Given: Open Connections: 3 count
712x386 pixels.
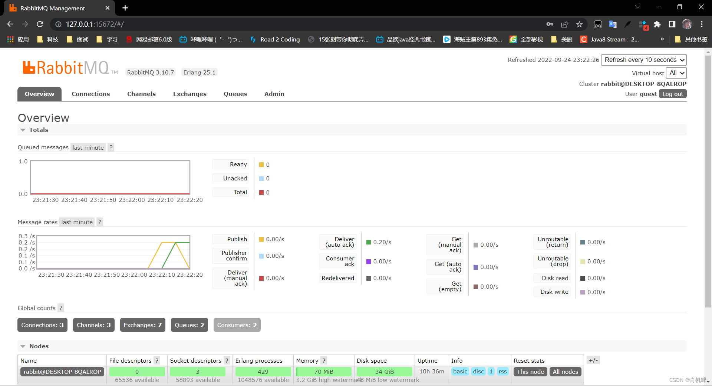Looking at the screenshot, I should pyautogui.click(x=42, y=325).
